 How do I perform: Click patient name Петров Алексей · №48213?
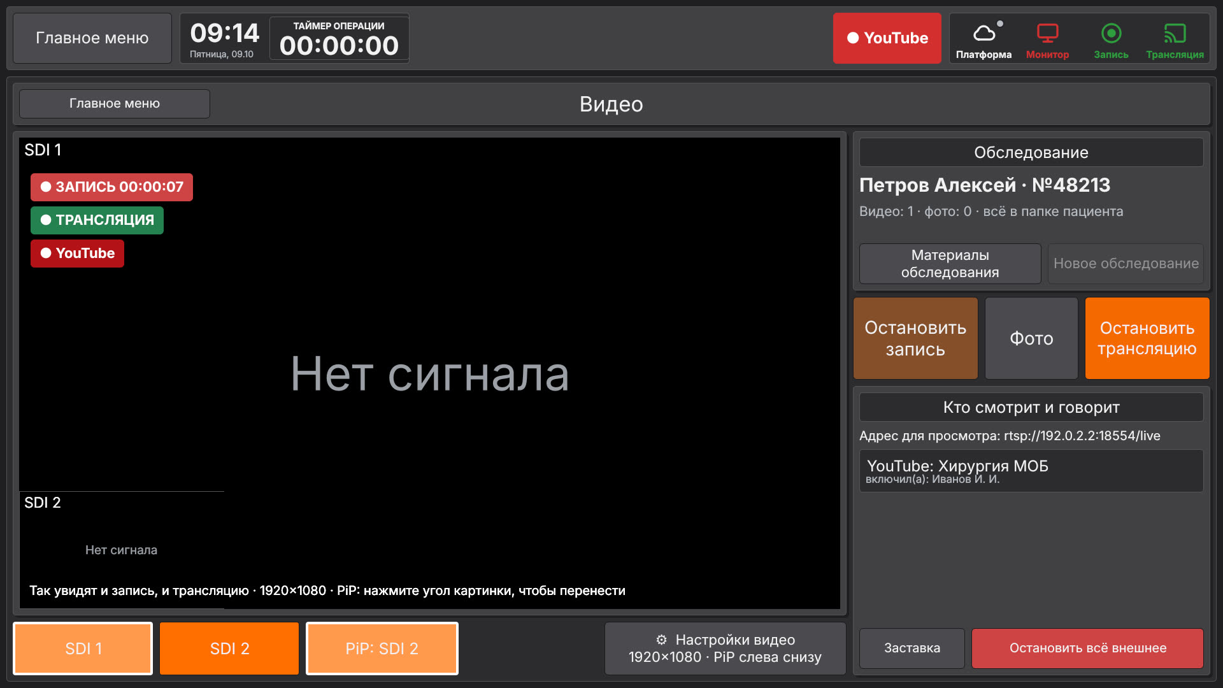[984, 185]
